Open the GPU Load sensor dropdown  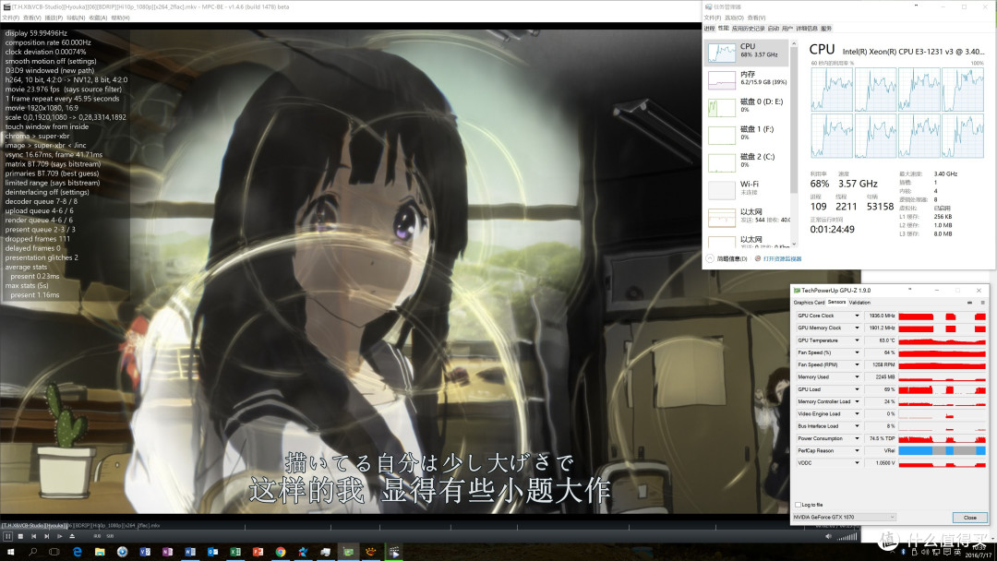(x=857, y=389)
